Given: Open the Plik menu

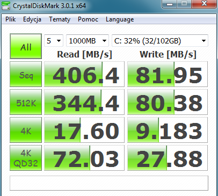Looking at the screenshot, I should click(x=10, y=19).
